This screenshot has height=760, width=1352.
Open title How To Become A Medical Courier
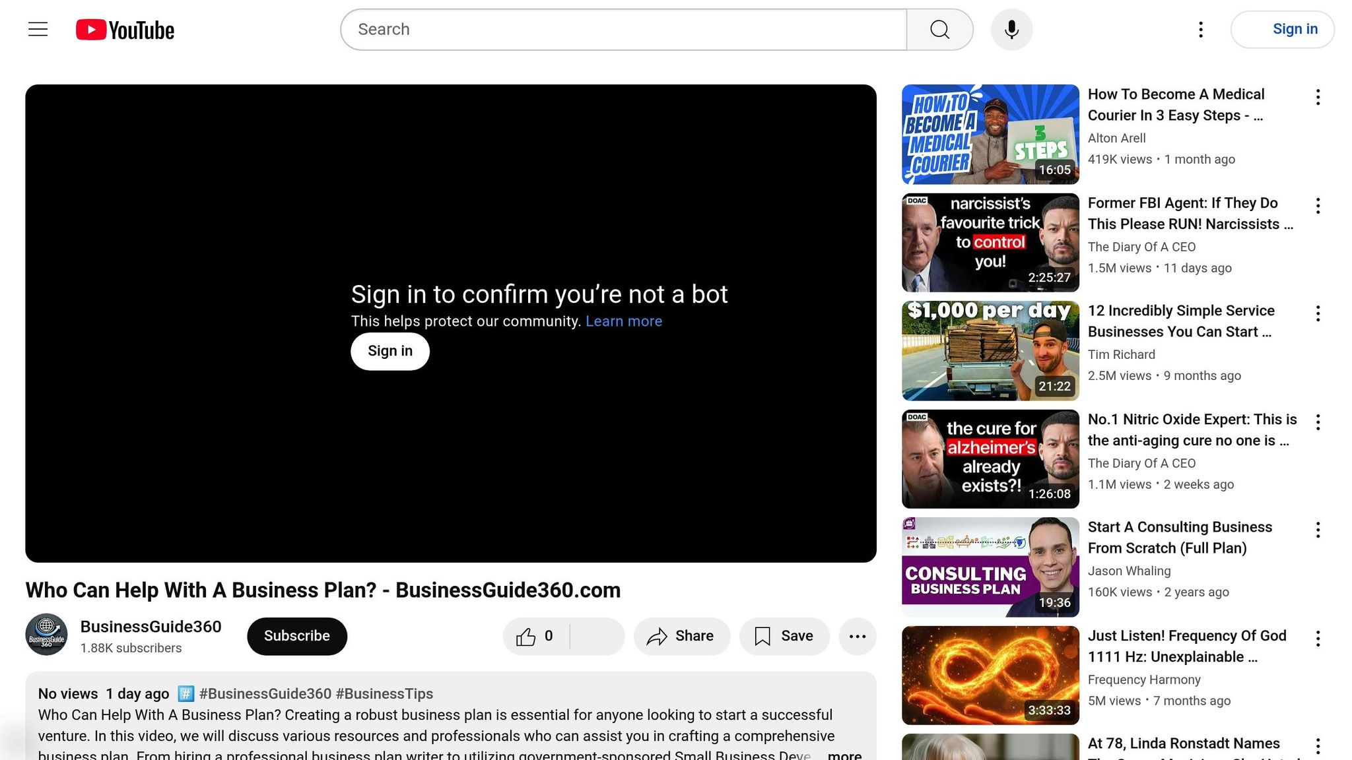1176,105
